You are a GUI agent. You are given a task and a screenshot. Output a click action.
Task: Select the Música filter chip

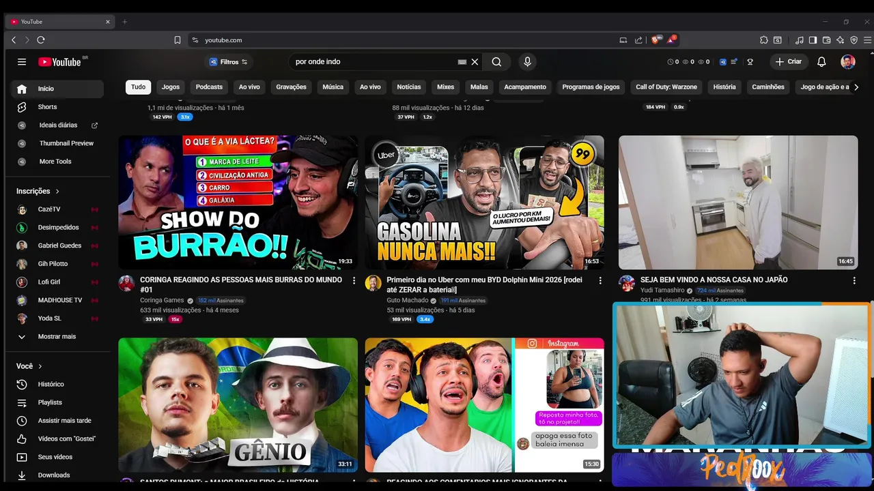333,87
